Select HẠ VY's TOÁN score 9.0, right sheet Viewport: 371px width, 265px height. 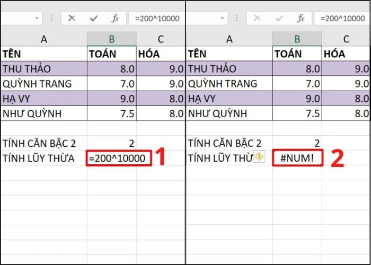[x=297, y=99]
